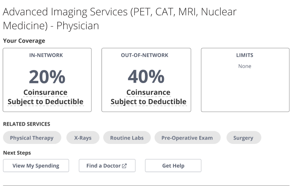Click the View My Spending button

pyautogui.click(x=36, y=166)
